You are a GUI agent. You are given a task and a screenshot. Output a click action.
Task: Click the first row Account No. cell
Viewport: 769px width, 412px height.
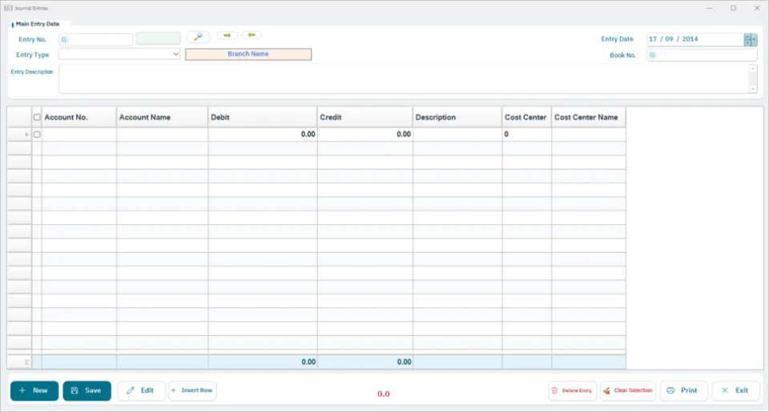click(x=79, y=134)
